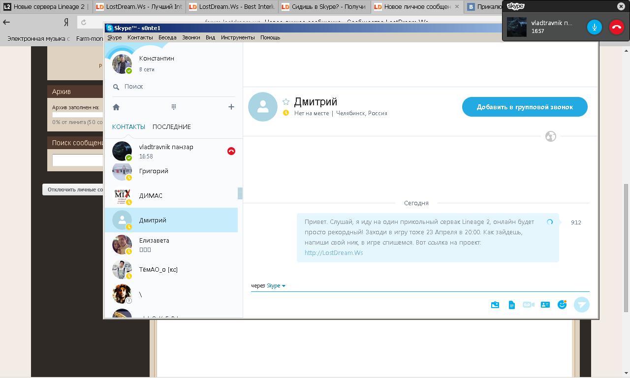Open the Skype menu
This screenshot has width=630, height=378.
(115, 37)
